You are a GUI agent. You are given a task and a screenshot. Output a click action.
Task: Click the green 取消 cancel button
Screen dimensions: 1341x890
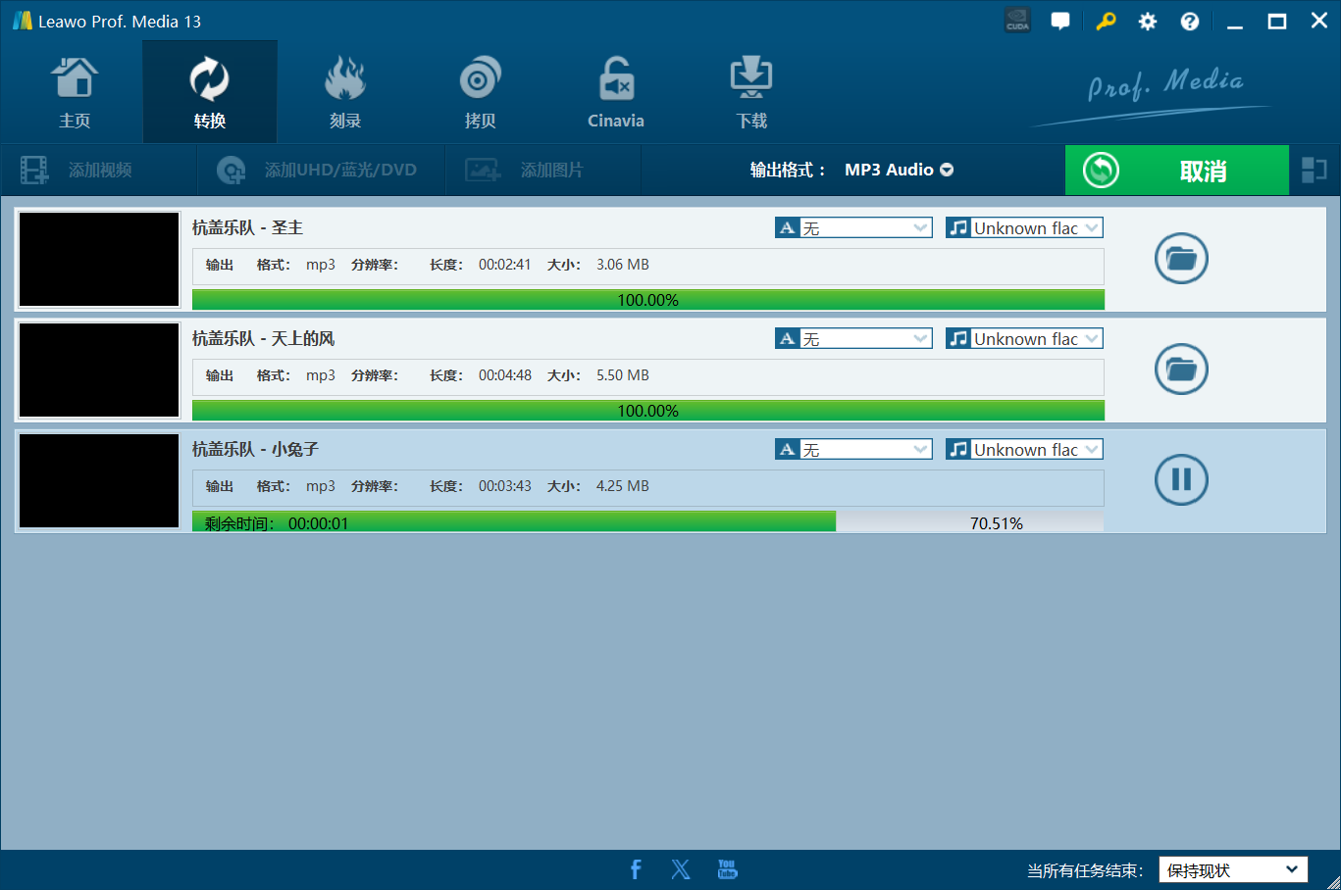coord(1177,171)
